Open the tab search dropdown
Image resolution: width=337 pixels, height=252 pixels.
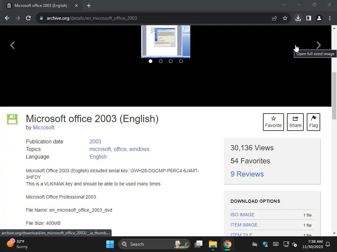284,5
